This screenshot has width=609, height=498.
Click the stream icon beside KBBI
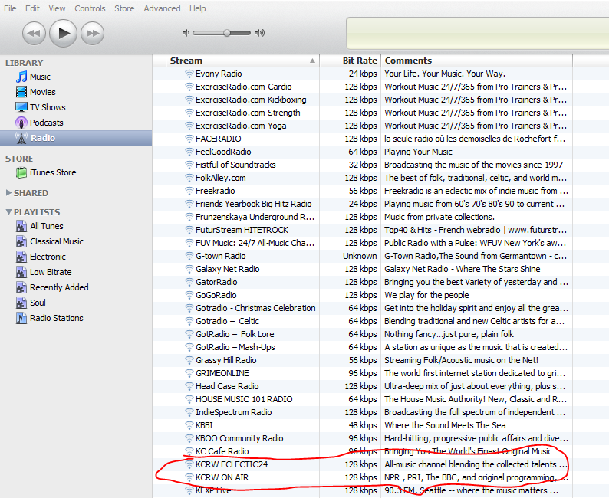189,425
